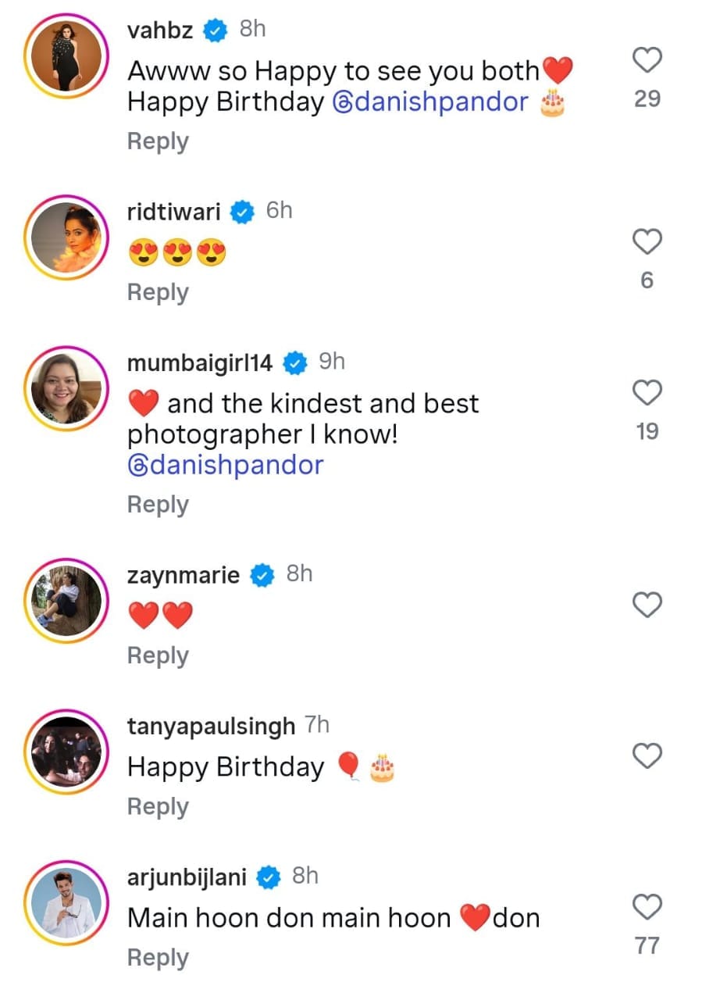View mumbaigirl14's profile avatar
This screenshot has height=1000, width=702.
66,388
